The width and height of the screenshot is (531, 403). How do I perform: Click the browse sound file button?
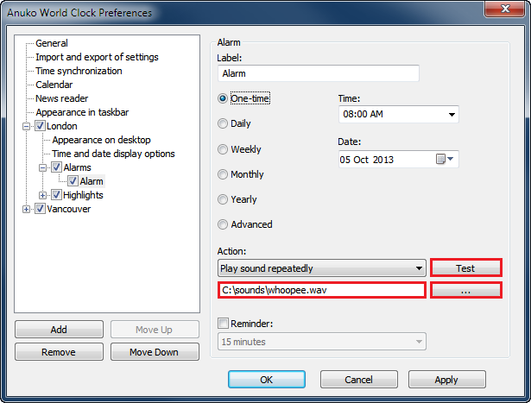(465, 291)
